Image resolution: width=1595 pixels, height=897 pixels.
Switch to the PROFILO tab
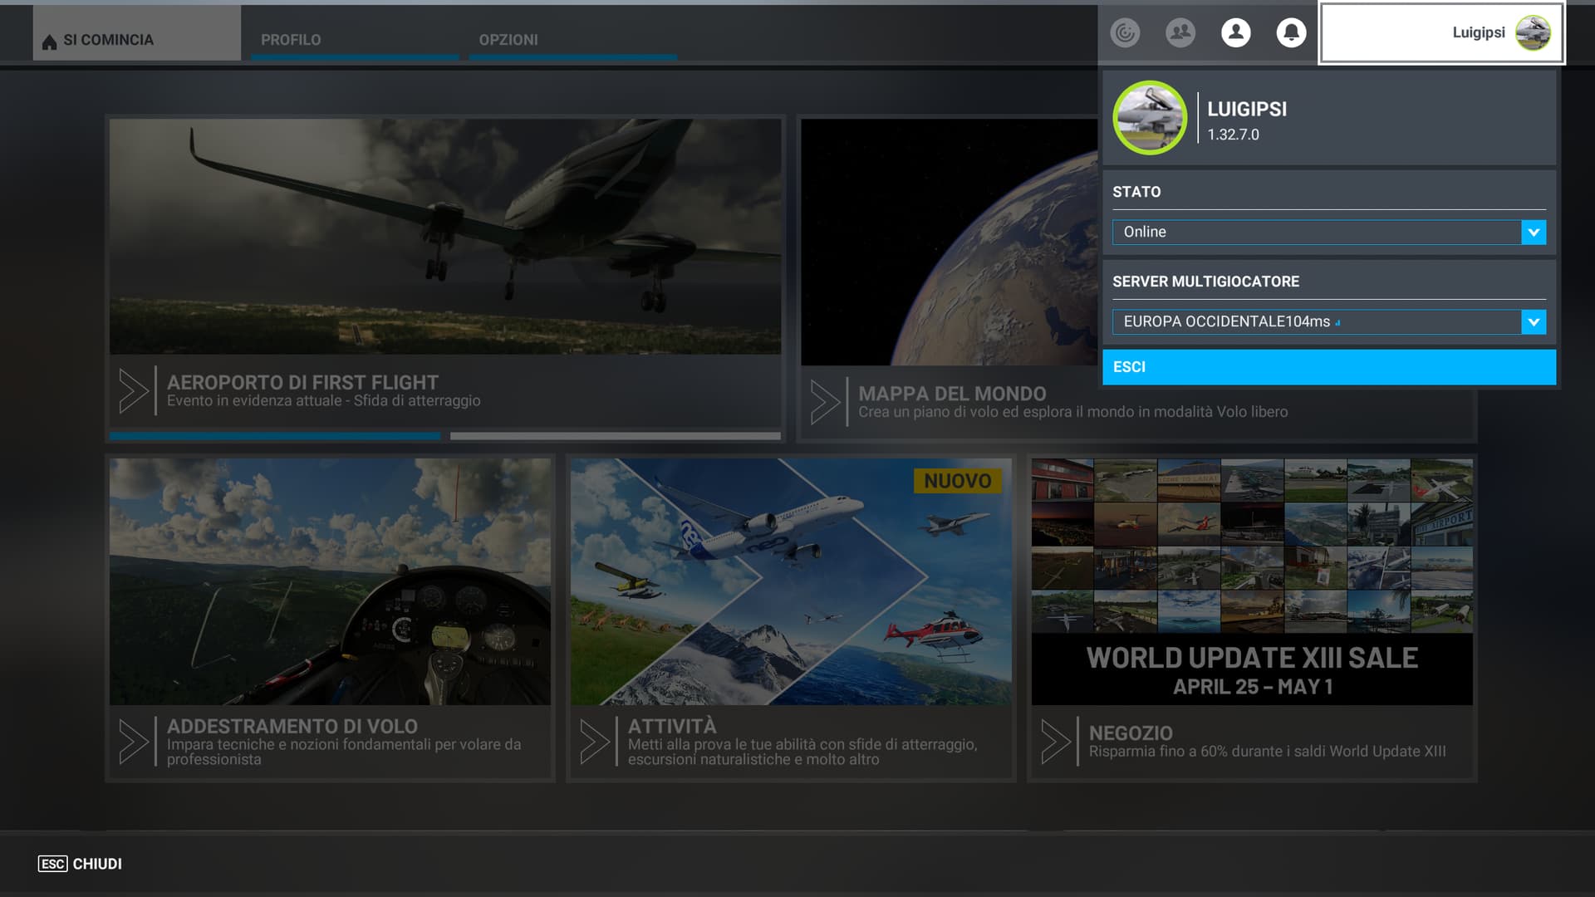(291, 40)
